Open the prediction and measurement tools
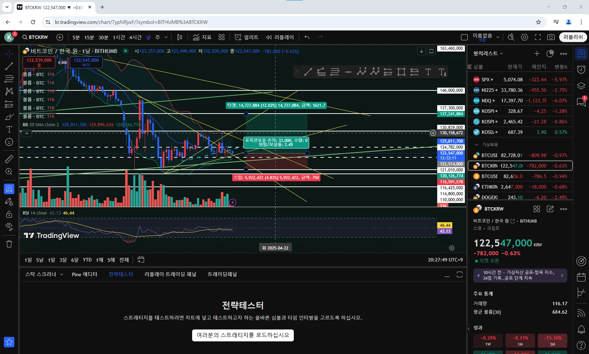This screenshot has width=589, height=354. pyautogui.click(x=9, y=104)
